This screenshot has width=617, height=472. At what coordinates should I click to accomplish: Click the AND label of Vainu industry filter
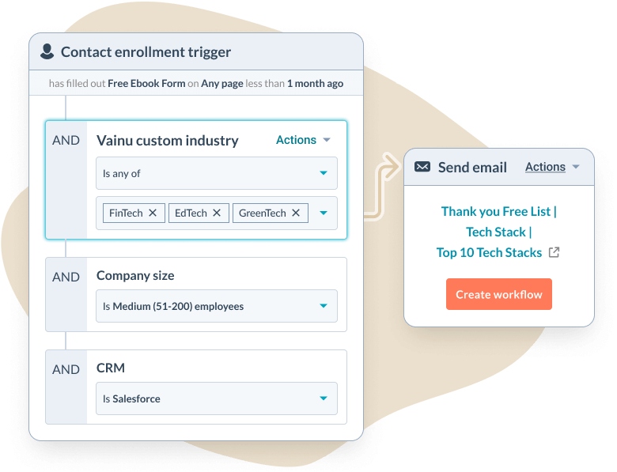click(66, 140)
